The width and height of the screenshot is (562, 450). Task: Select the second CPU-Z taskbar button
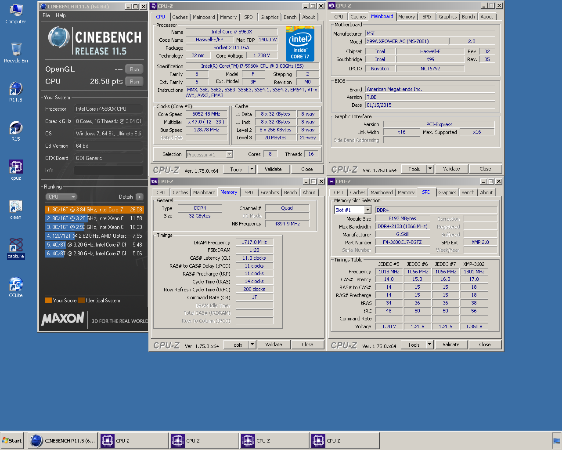(204, 441)
